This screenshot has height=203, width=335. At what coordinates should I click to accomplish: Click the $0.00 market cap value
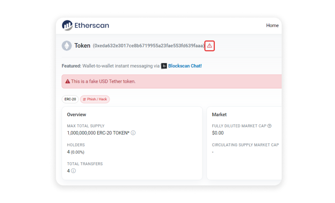218,133
